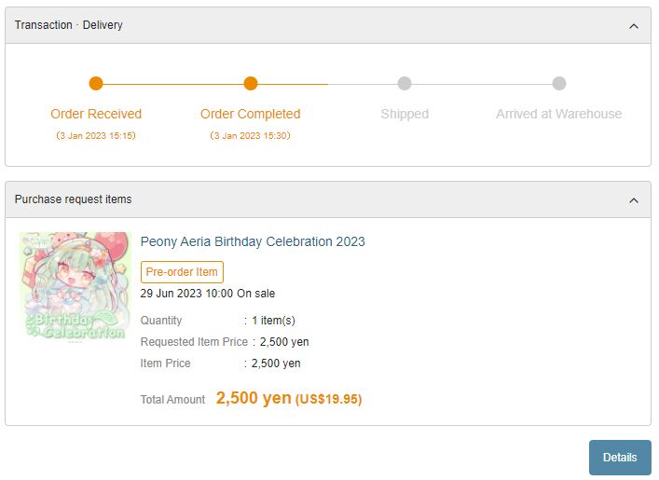Click the 3 Jan 2023 15:15 timestamp

(x=96, y=136)
